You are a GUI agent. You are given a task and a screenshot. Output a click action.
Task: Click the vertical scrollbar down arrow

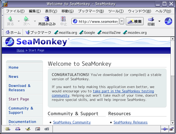click(x=173, y=123)
